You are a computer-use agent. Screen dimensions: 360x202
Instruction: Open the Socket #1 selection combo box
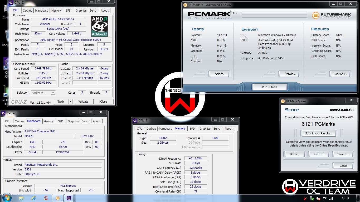[43, 93]
